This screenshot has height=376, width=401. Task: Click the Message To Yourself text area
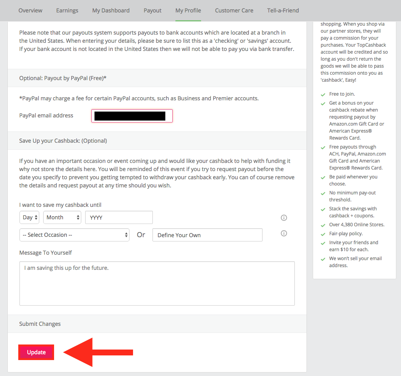click(x=157, y=283)
